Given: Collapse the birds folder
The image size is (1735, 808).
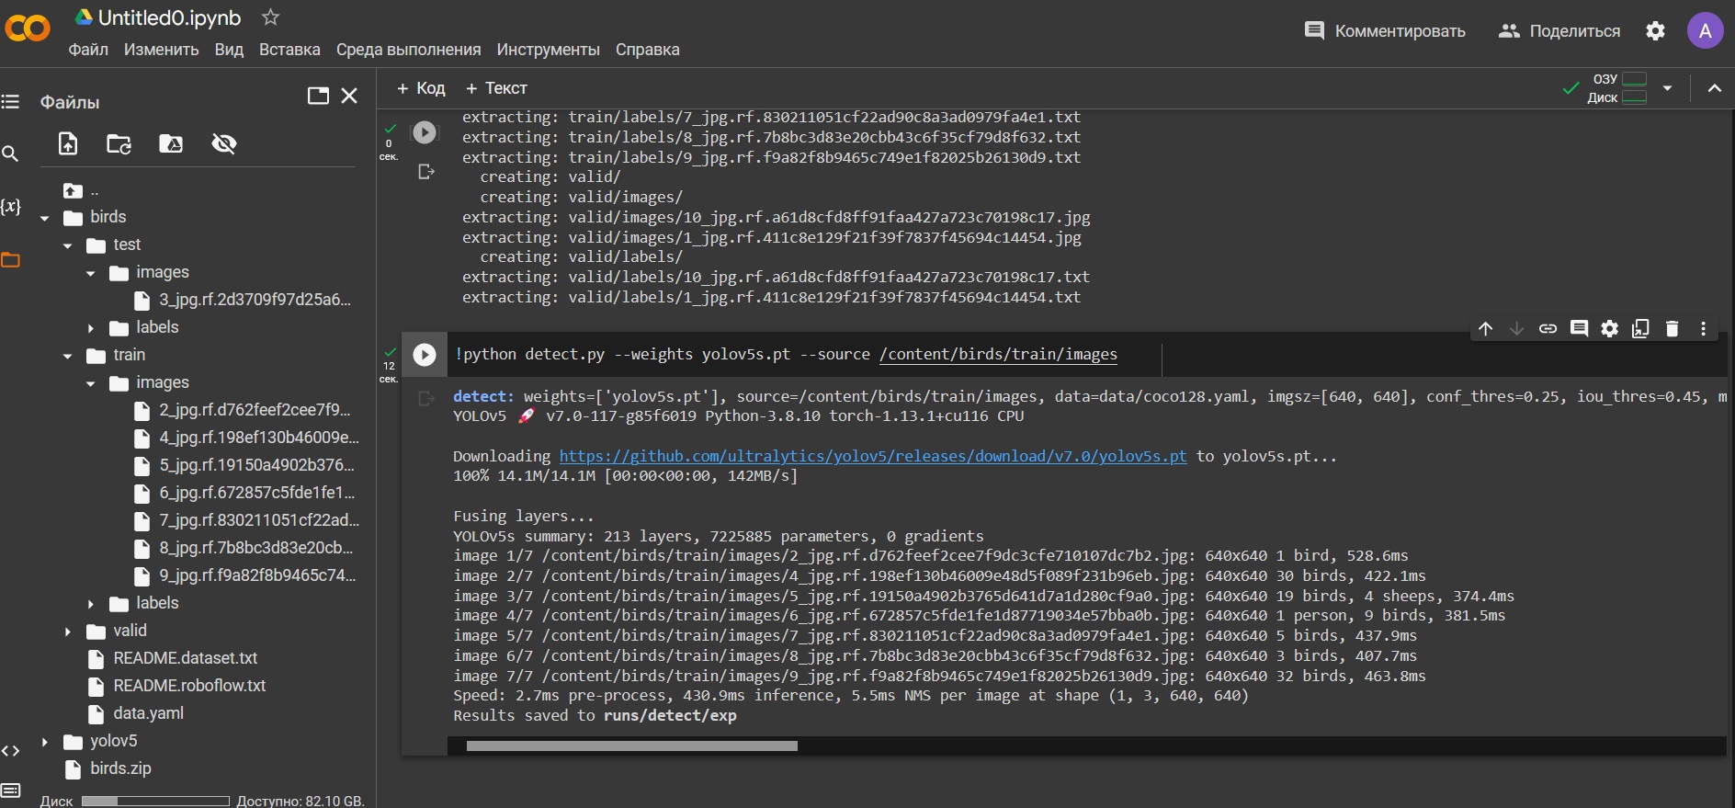Looking at the screenshot, I should point(45,218).
